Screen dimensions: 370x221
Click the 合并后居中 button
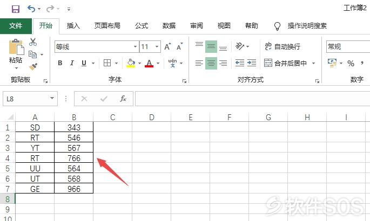point(285,63)
